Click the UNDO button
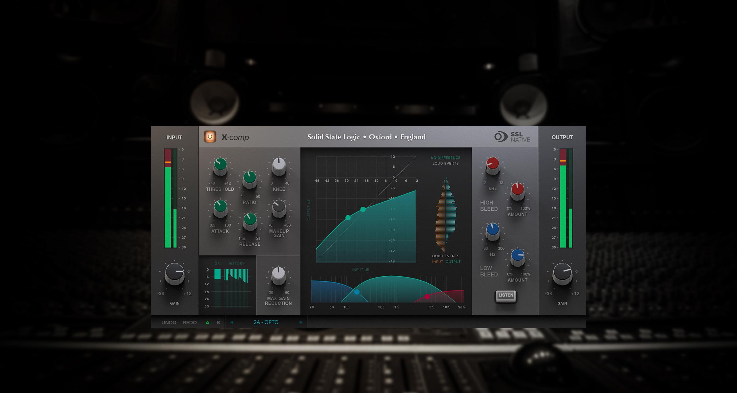 tap(169, 322)
